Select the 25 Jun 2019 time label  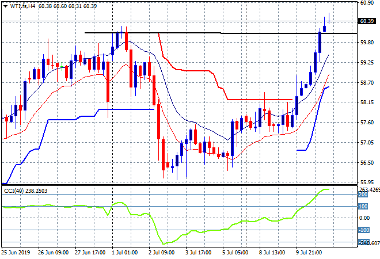pos(16,253)
